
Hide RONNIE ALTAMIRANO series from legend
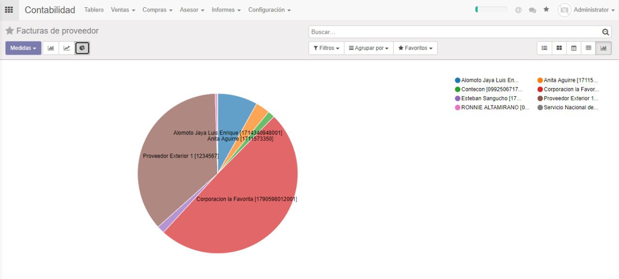pos(492,107)
